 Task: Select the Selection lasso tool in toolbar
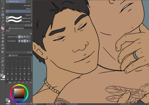[3, 14]
